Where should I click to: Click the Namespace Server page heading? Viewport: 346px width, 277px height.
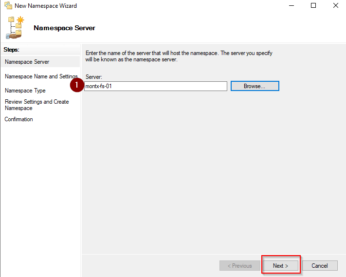(64, 28)
